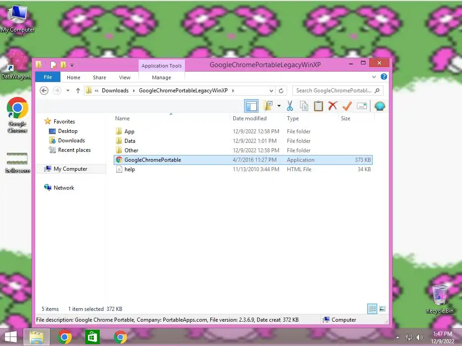Go back with the Back arrow
462x346 pixels.
44,91
